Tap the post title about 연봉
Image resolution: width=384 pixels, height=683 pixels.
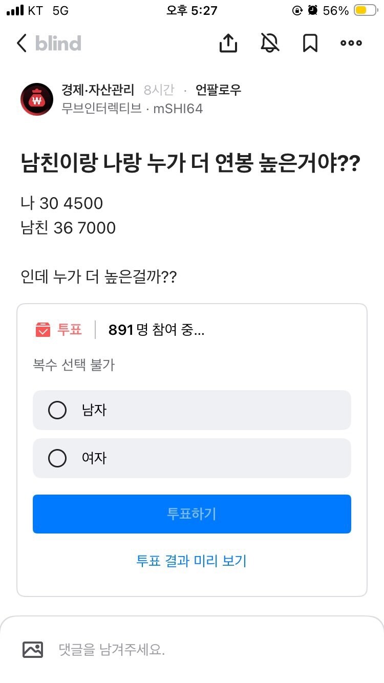[x=190, y=165]
